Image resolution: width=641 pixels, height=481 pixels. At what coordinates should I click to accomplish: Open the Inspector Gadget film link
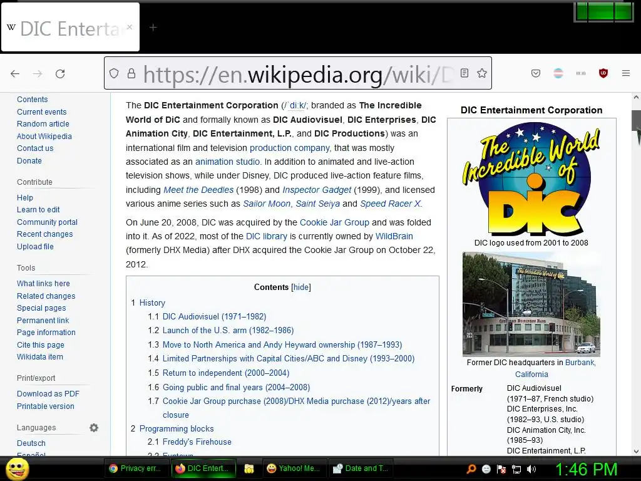317,190
